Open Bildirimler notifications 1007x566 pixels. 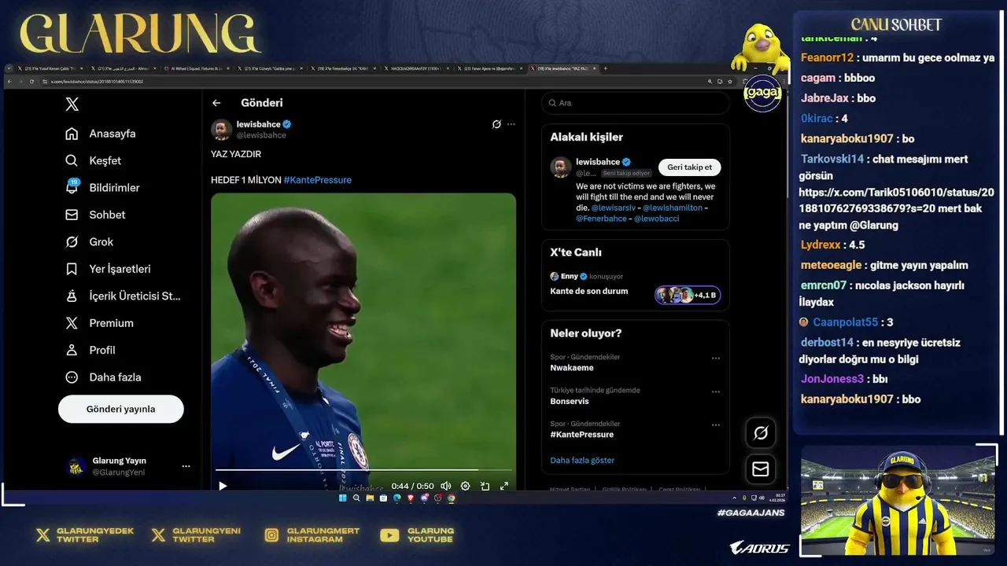(102, 188)
